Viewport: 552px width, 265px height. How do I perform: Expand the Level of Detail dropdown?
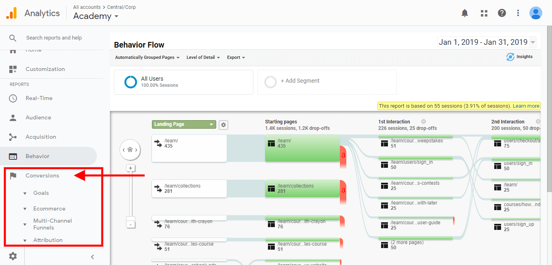tap(203, 58)
